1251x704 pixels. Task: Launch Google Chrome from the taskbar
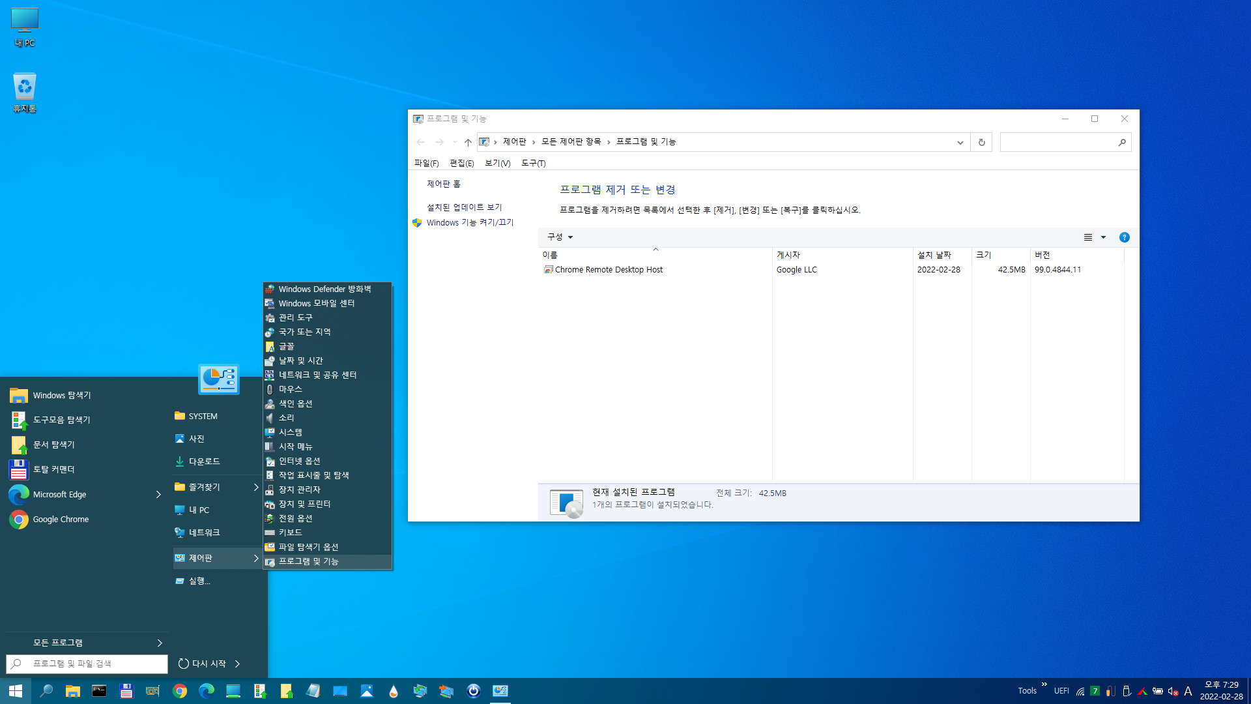click(180, 691)
